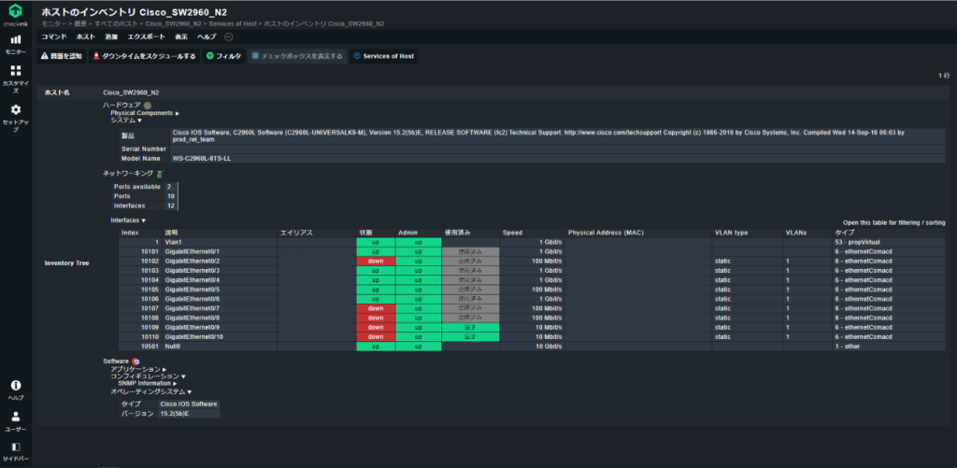
Task: Collapse the オペレーティングシステム tree node
Action: click(x=150, y=391)
